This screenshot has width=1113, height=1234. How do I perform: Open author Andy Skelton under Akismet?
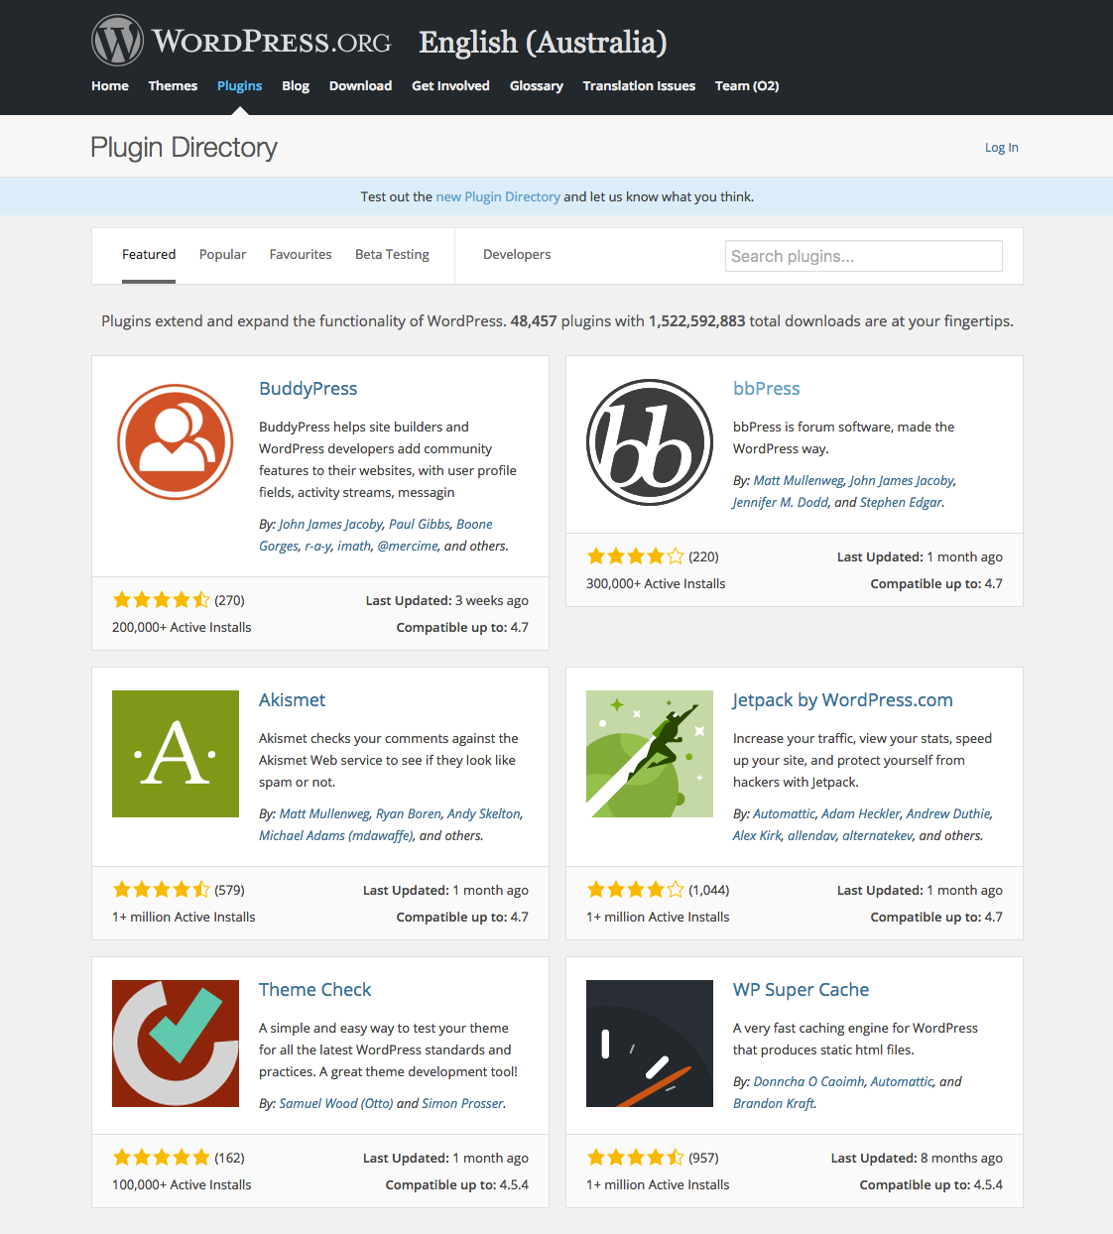483,814
